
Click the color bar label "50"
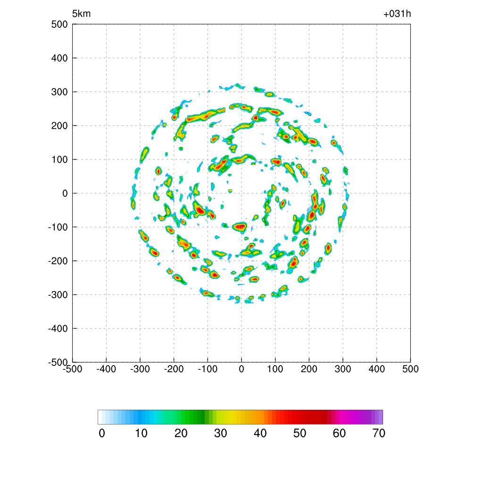[300, 433]
